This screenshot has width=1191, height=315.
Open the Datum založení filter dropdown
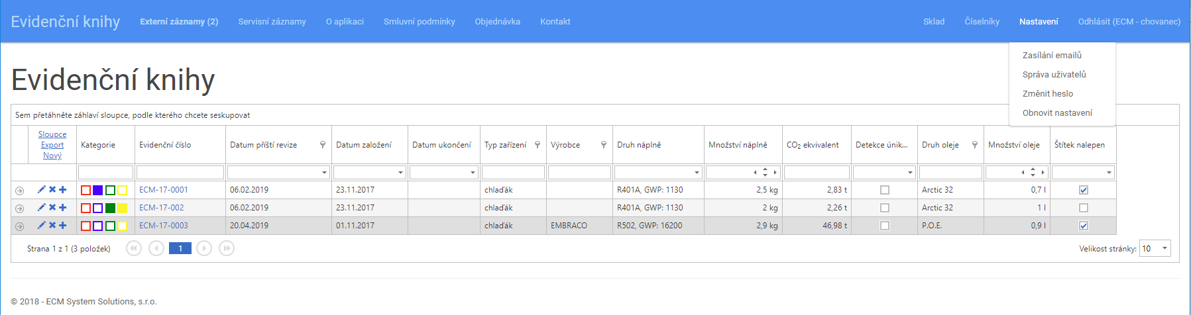(x=401, y=173)
